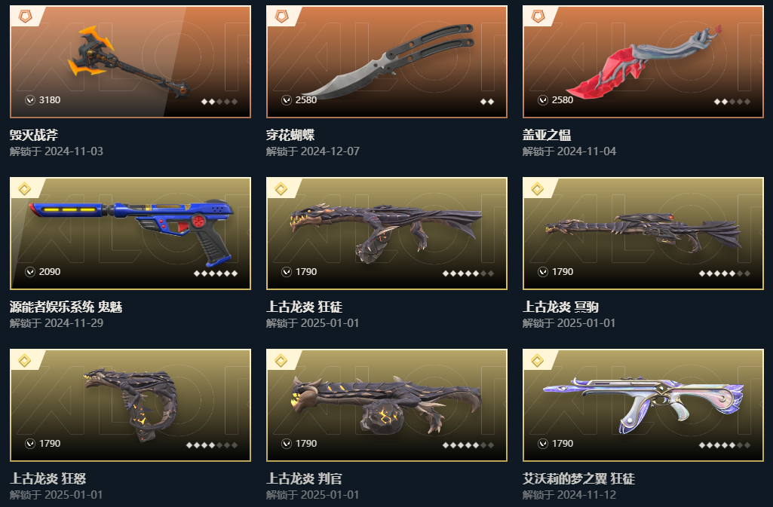This screenshot has height=507, width=773.
Task: Select the red crystal 盖亚之愠 knife image
Action: (643, 62)
